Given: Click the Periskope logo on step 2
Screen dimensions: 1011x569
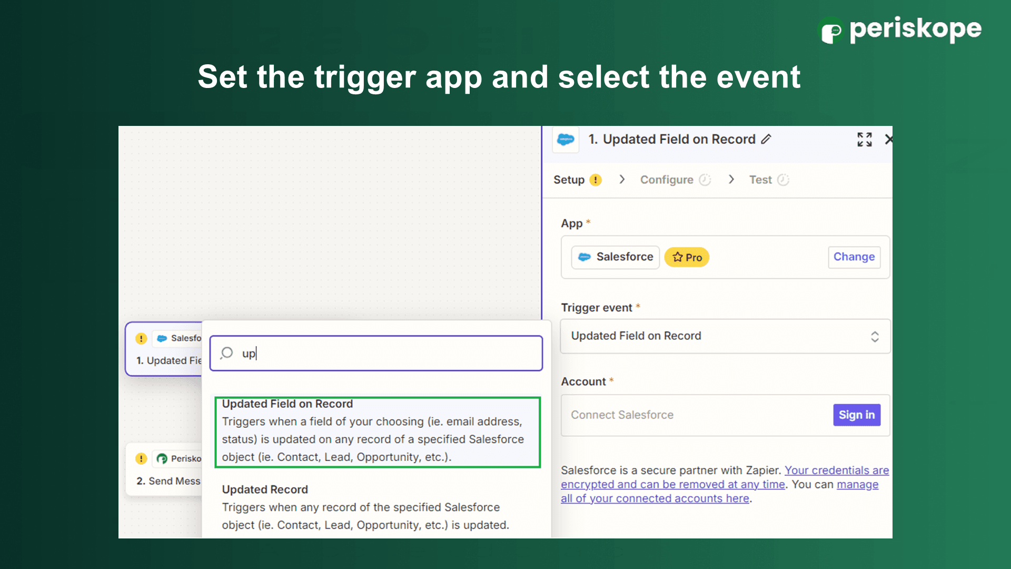Looking at the screenshot, I should pos(162,458).
